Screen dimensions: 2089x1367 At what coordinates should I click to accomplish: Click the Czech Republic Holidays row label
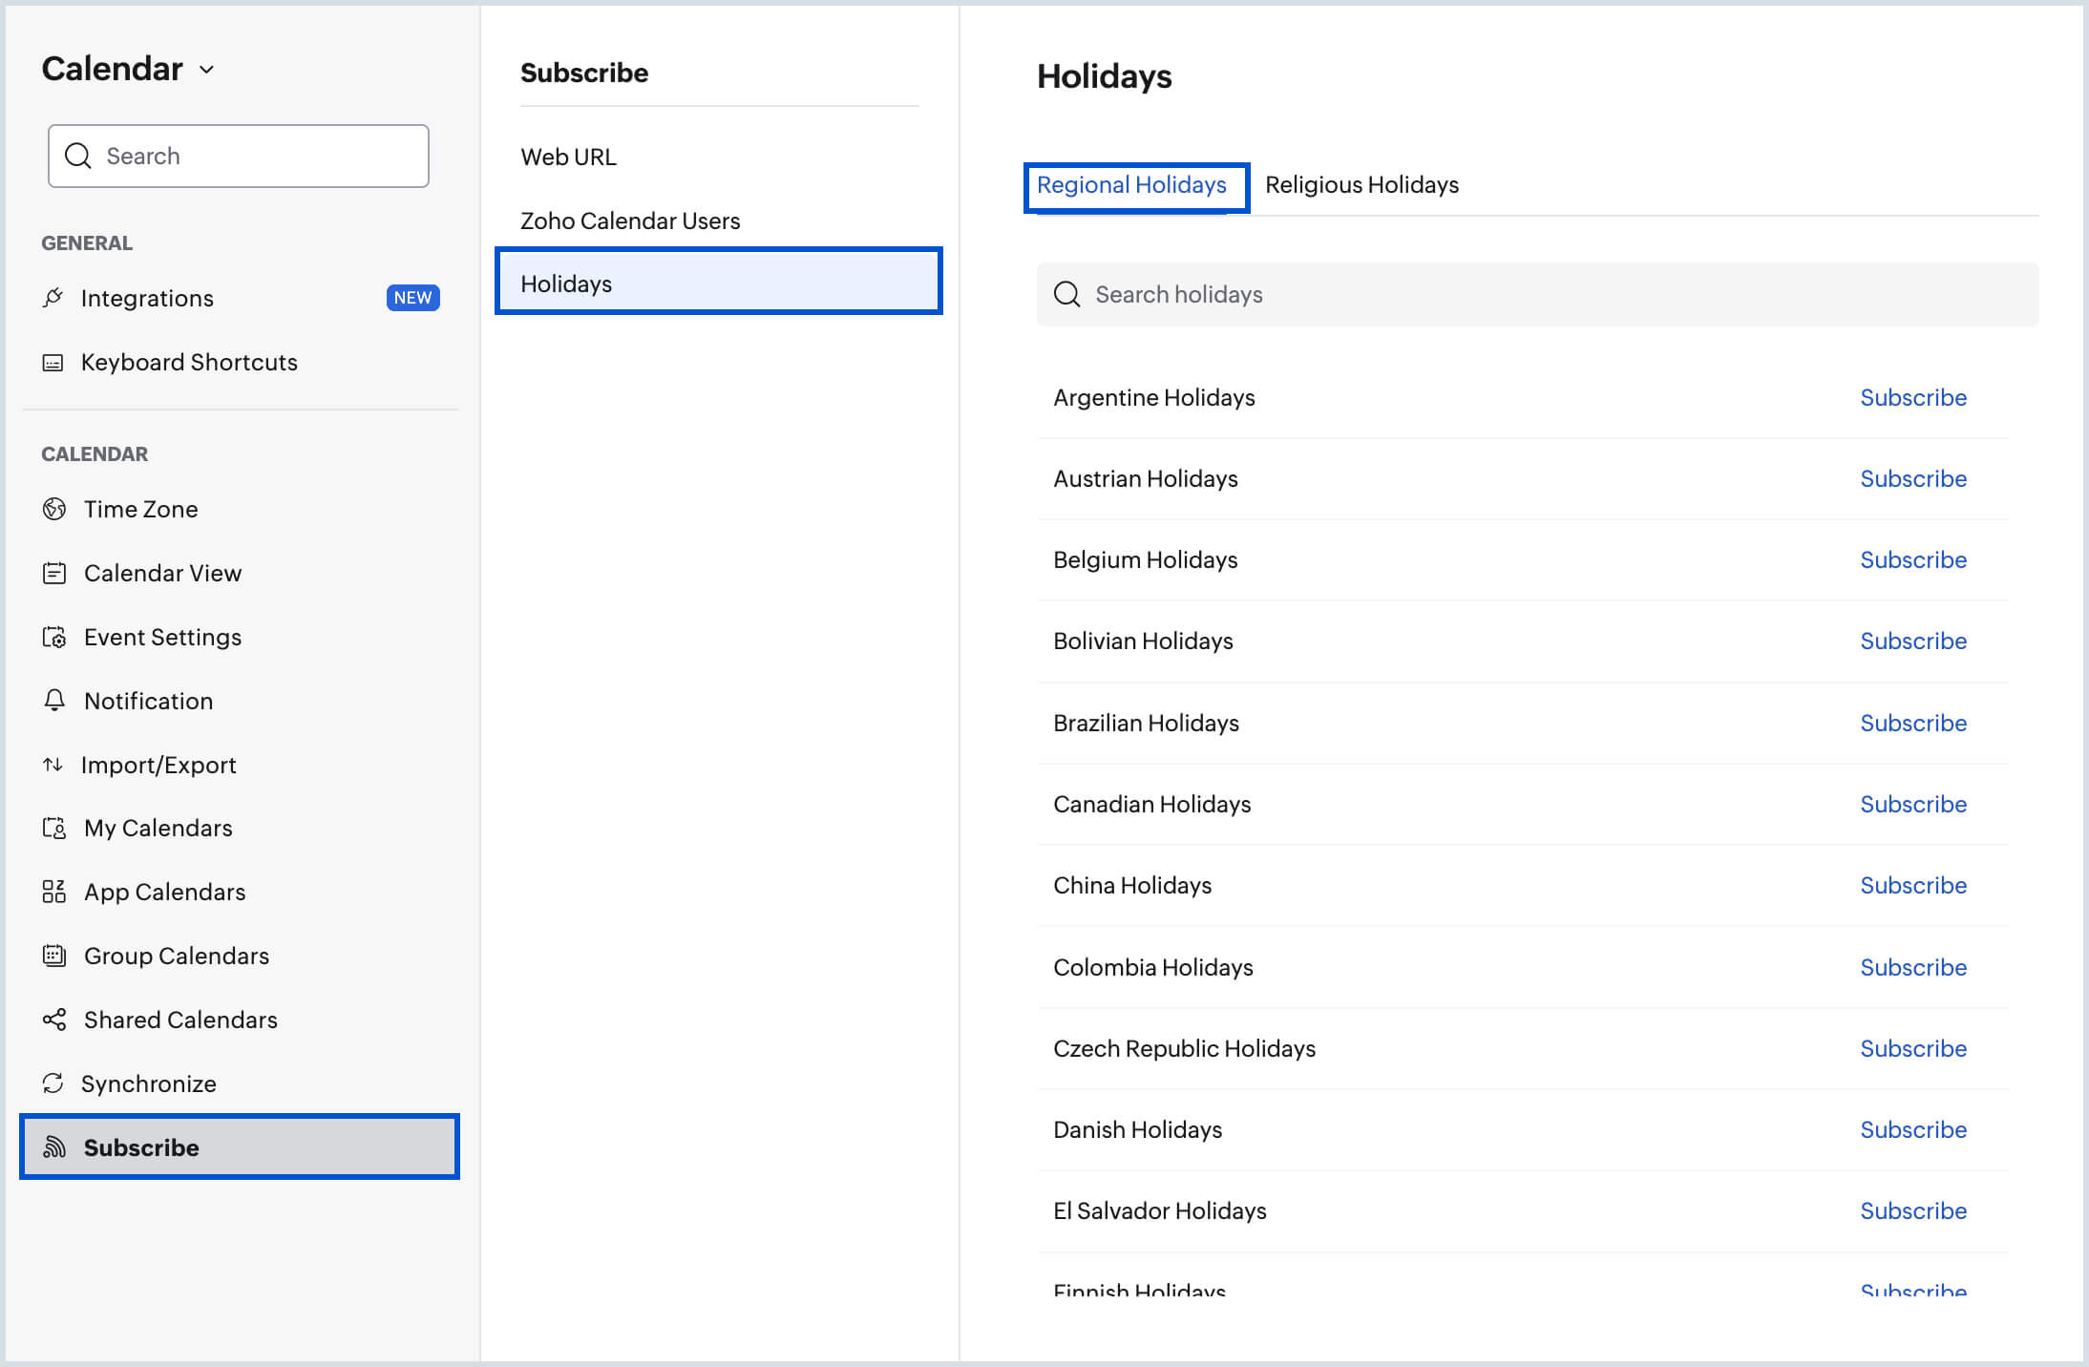pyautogui.click(x=1184, y=1048)
